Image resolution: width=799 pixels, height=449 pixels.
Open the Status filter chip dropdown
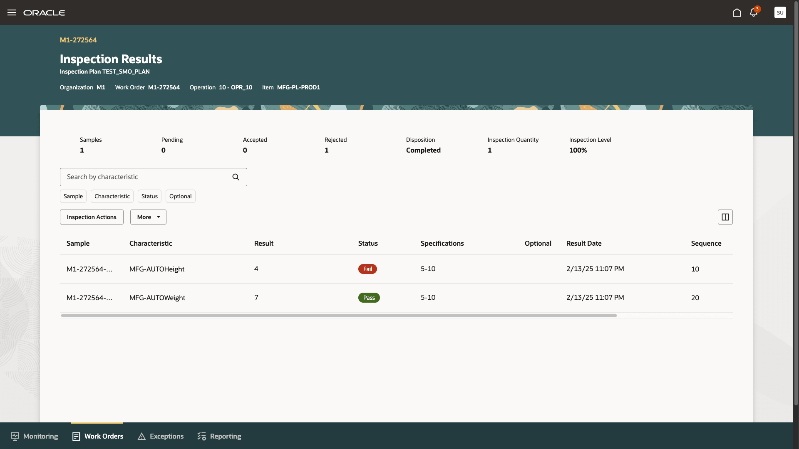pyautogui.click(x=149, y=196)
